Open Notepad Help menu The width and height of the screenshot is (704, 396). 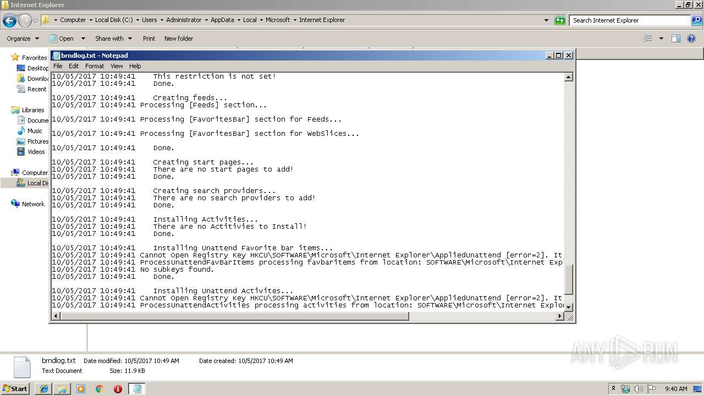click(135, 66)
